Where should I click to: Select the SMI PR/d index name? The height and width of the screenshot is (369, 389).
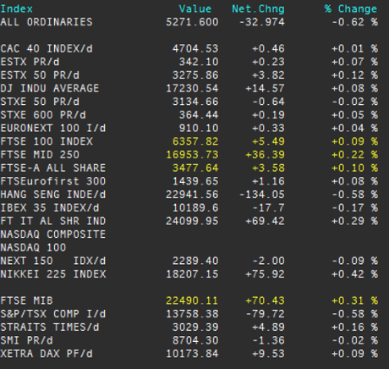pos(26,340)
